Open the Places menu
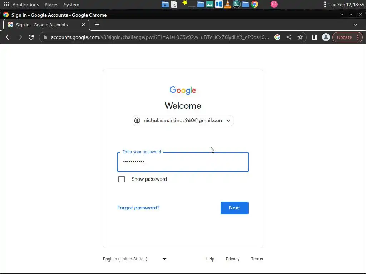The image size is (366, 274). point(51,5)
